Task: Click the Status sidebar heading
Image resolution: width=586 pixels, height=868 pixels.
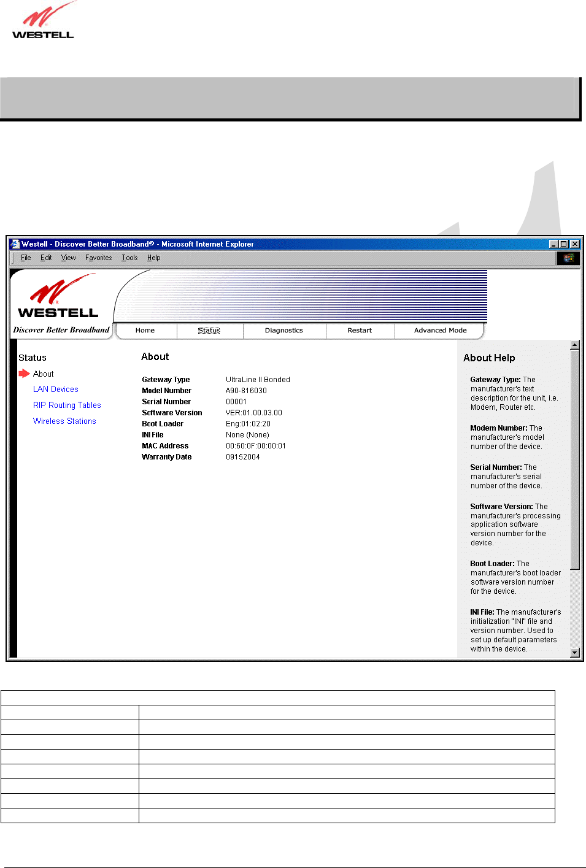Action: pos(33,358)
